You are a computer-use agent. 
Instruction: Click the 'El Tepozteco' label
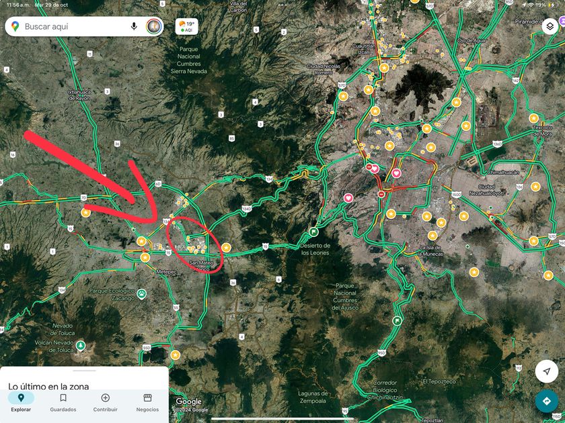pos(439,381)
